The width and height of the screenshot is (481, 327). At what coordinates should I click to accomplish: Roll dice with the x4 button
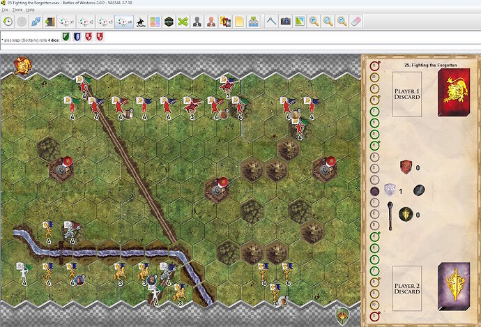[x=125, y=22]
